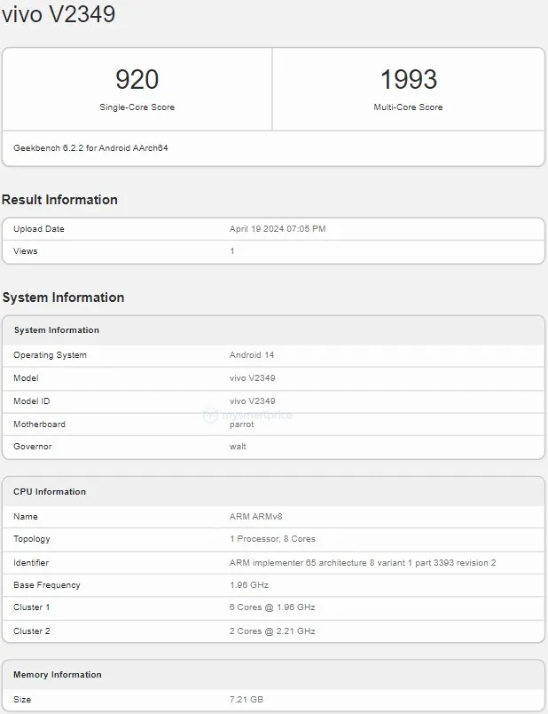Select the upload date April 19 2024 value
548x714 pixels.
click(x=277, y=229)
